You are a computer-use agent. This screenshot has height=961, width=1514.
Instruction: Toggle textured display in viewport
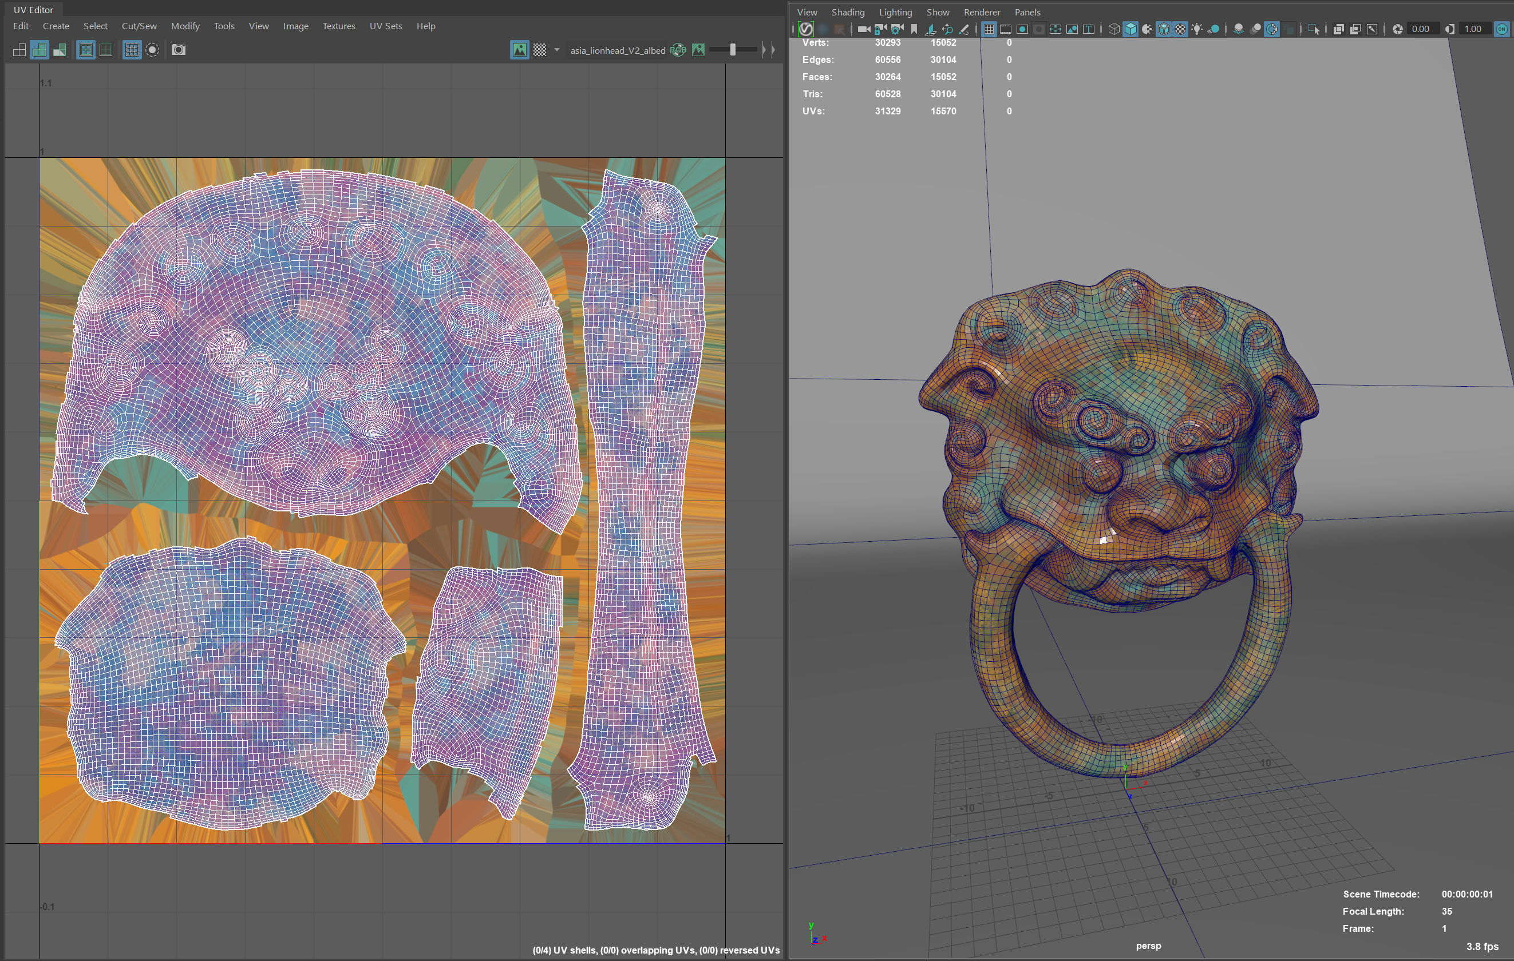coord(1180,29)
